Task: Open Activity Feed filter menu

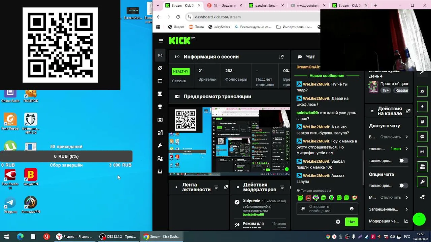Action: [x=217, y=187]
